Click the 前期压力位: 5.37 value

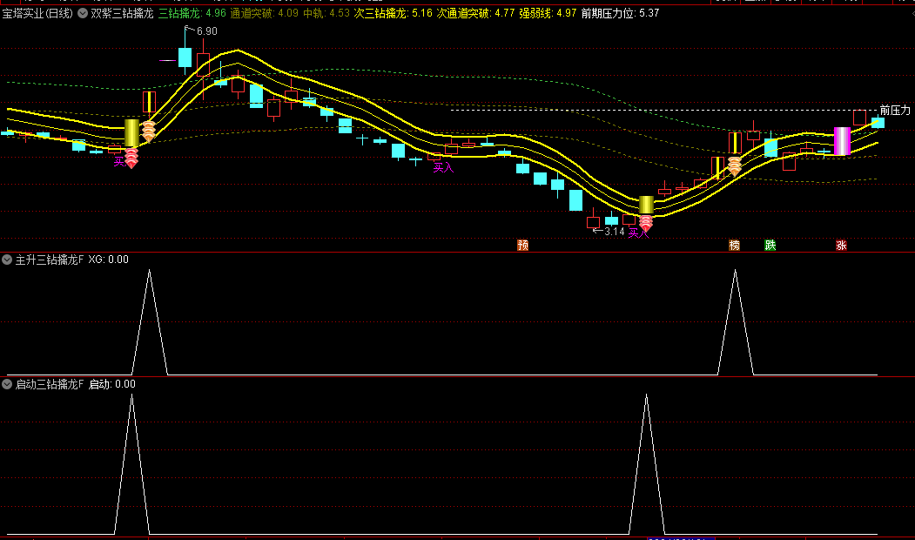coord(621,13)
